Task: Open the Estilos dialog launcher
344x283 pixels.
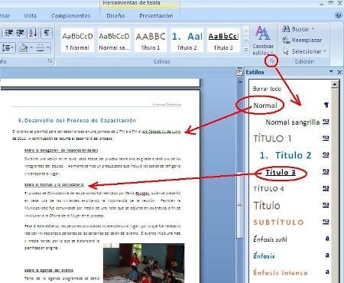Action: (272, 61)
